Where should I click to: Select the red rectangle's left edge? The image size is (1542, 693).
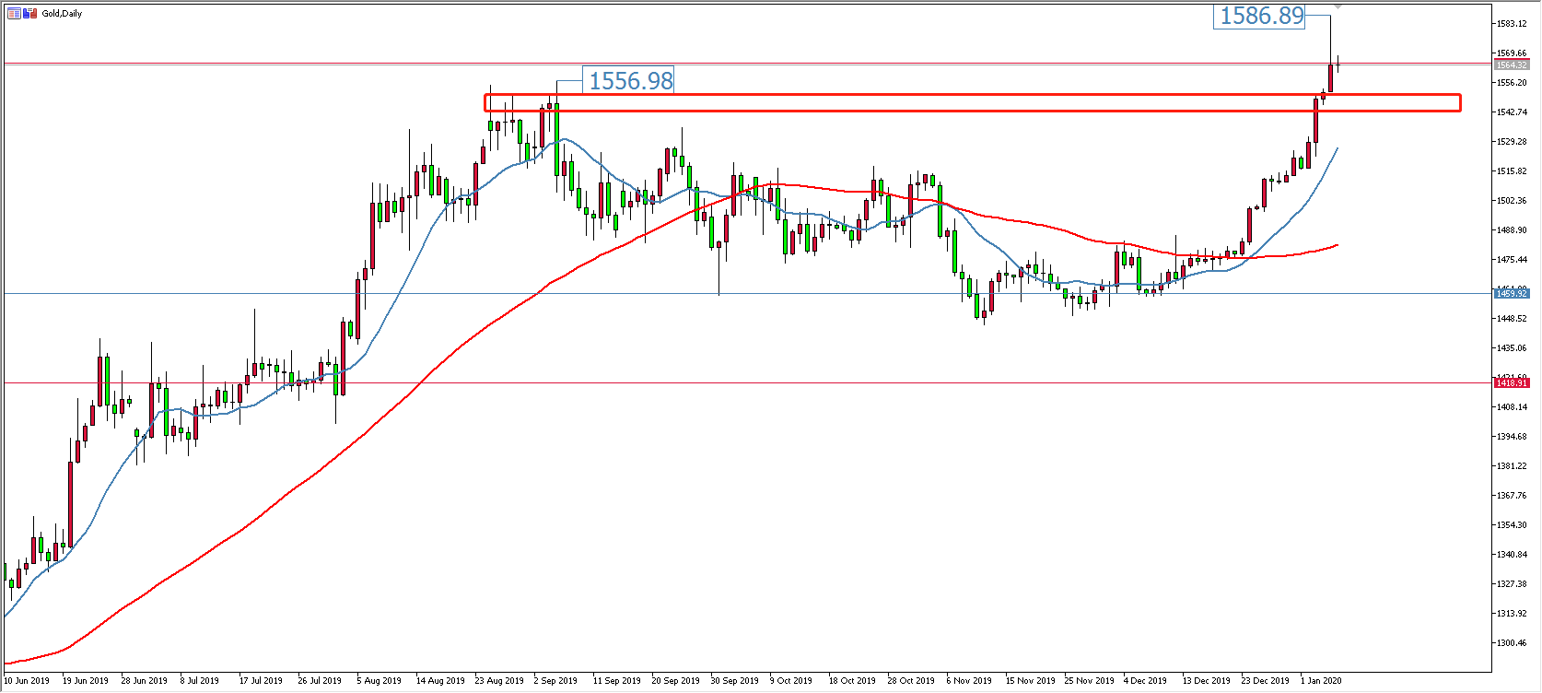485,102
